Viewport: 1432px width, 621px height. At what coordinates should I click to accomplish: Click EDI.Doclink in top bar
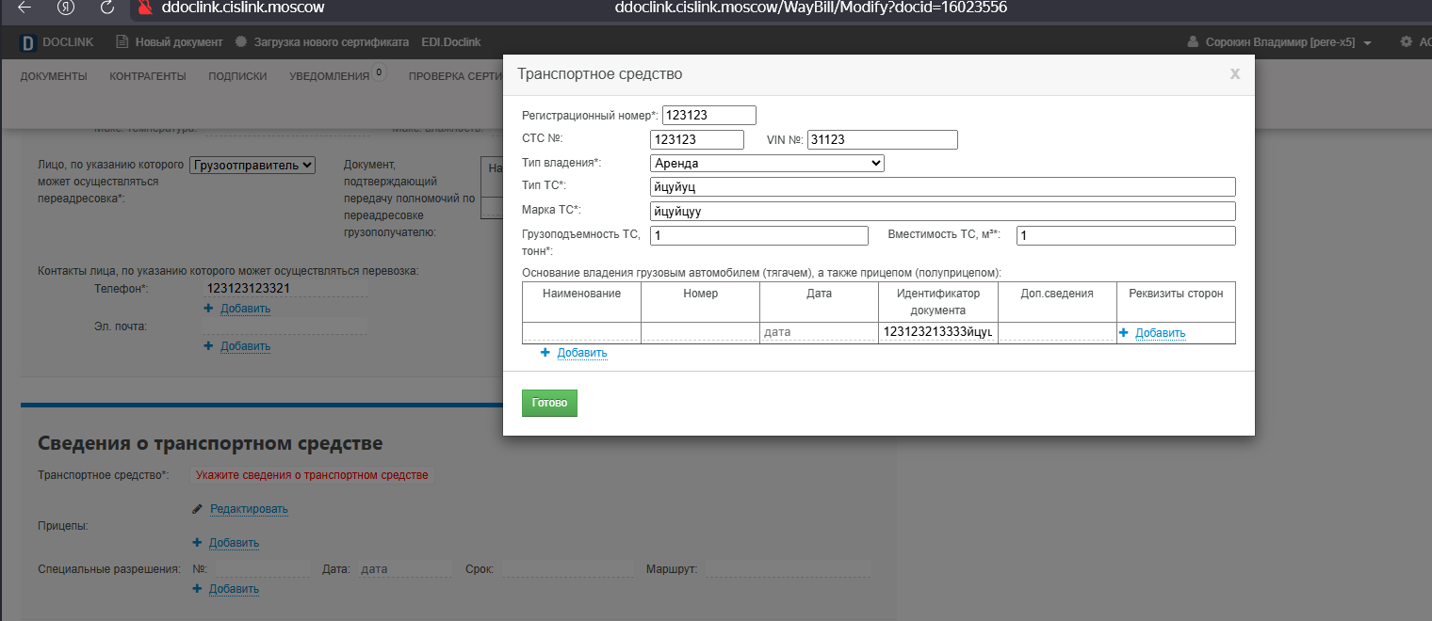point(449,42)
